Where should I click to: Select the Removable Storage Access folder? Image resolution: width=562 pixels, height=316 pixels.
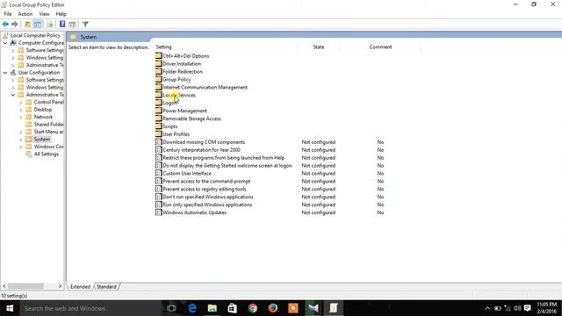point(191,118)
